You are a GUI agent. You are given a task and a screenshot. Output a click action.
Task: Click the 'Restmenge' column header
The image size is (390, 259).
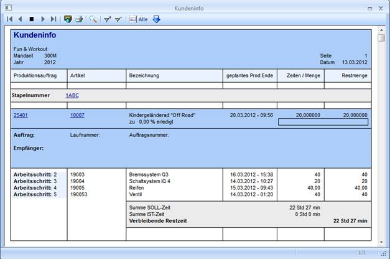point(355,76)
